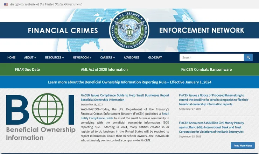Open the ADVISORIES page
The image size is (259, 154).
click(x=132, y=57)
